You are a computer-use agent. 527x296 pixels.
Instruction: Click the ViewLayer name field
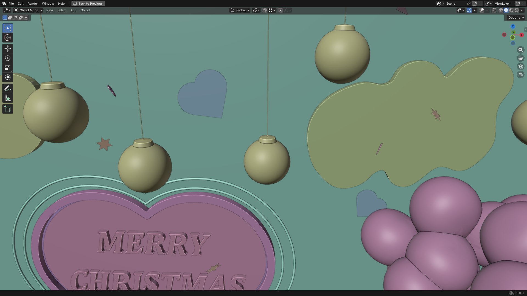[x=504, y=4]
